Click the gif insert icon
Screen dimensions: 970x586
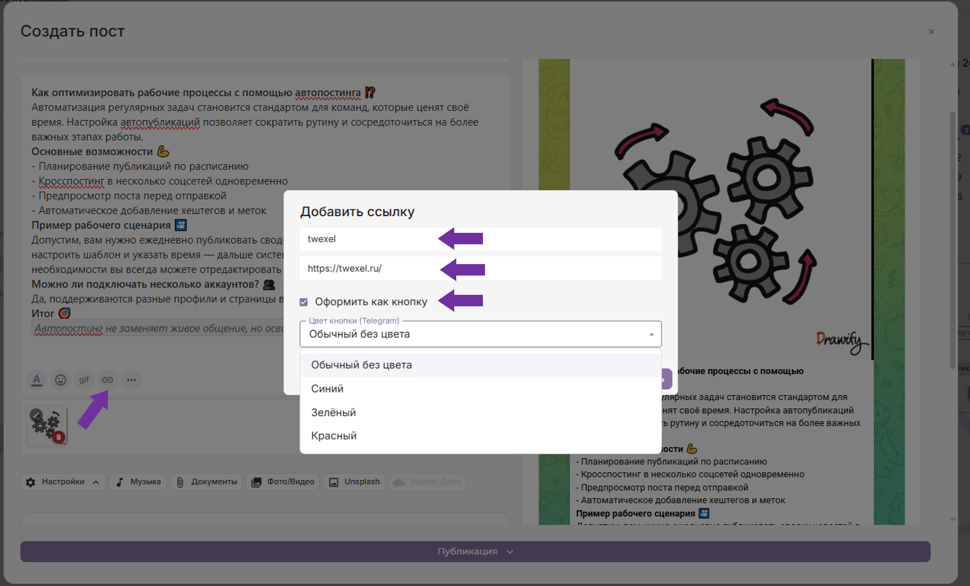84,380
